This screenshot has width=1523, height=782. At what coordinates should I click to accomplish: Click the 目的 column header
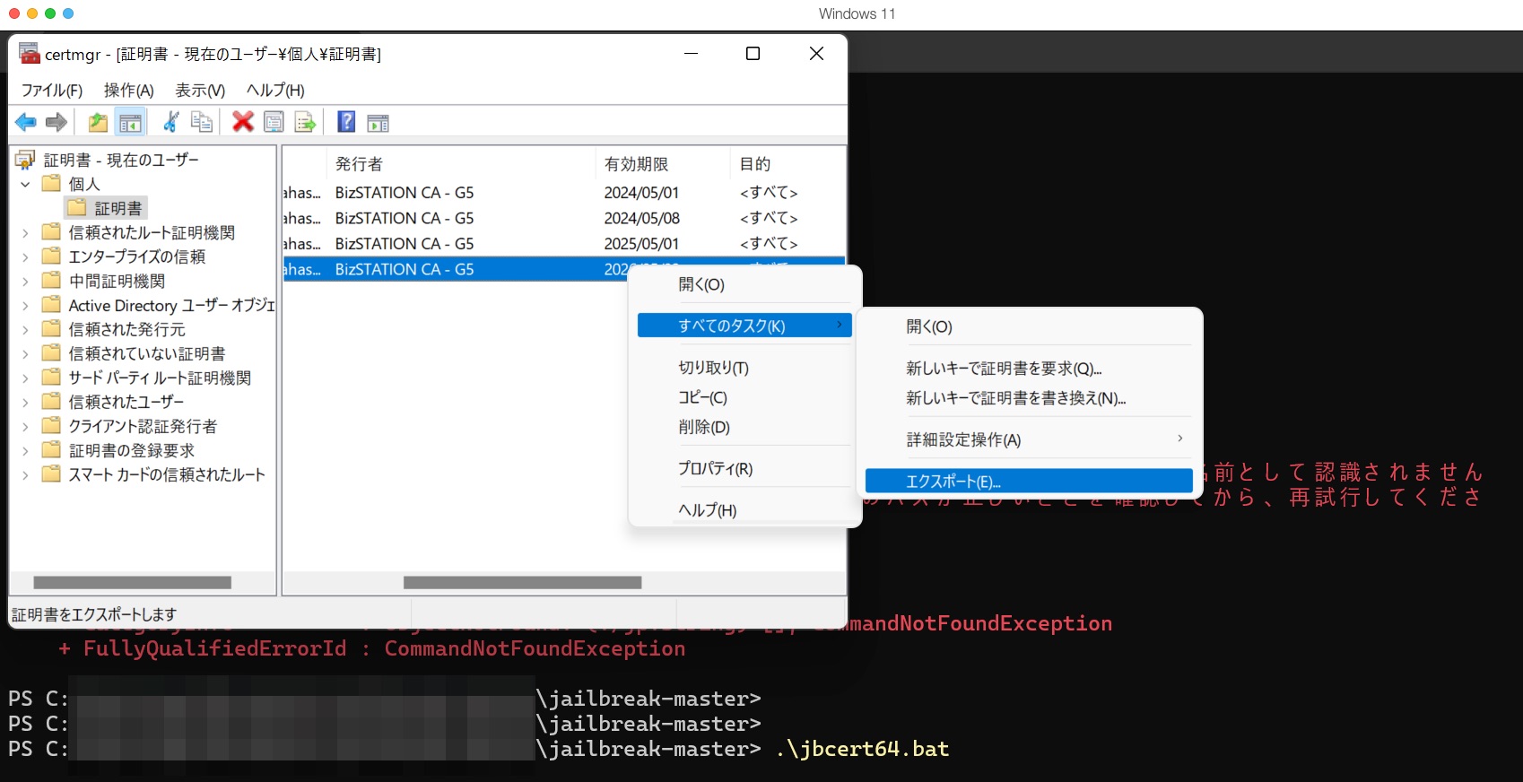pos(788,164)
